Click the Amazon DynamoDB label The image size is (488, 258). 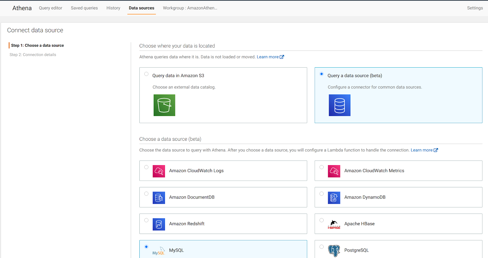coord(365,197)
